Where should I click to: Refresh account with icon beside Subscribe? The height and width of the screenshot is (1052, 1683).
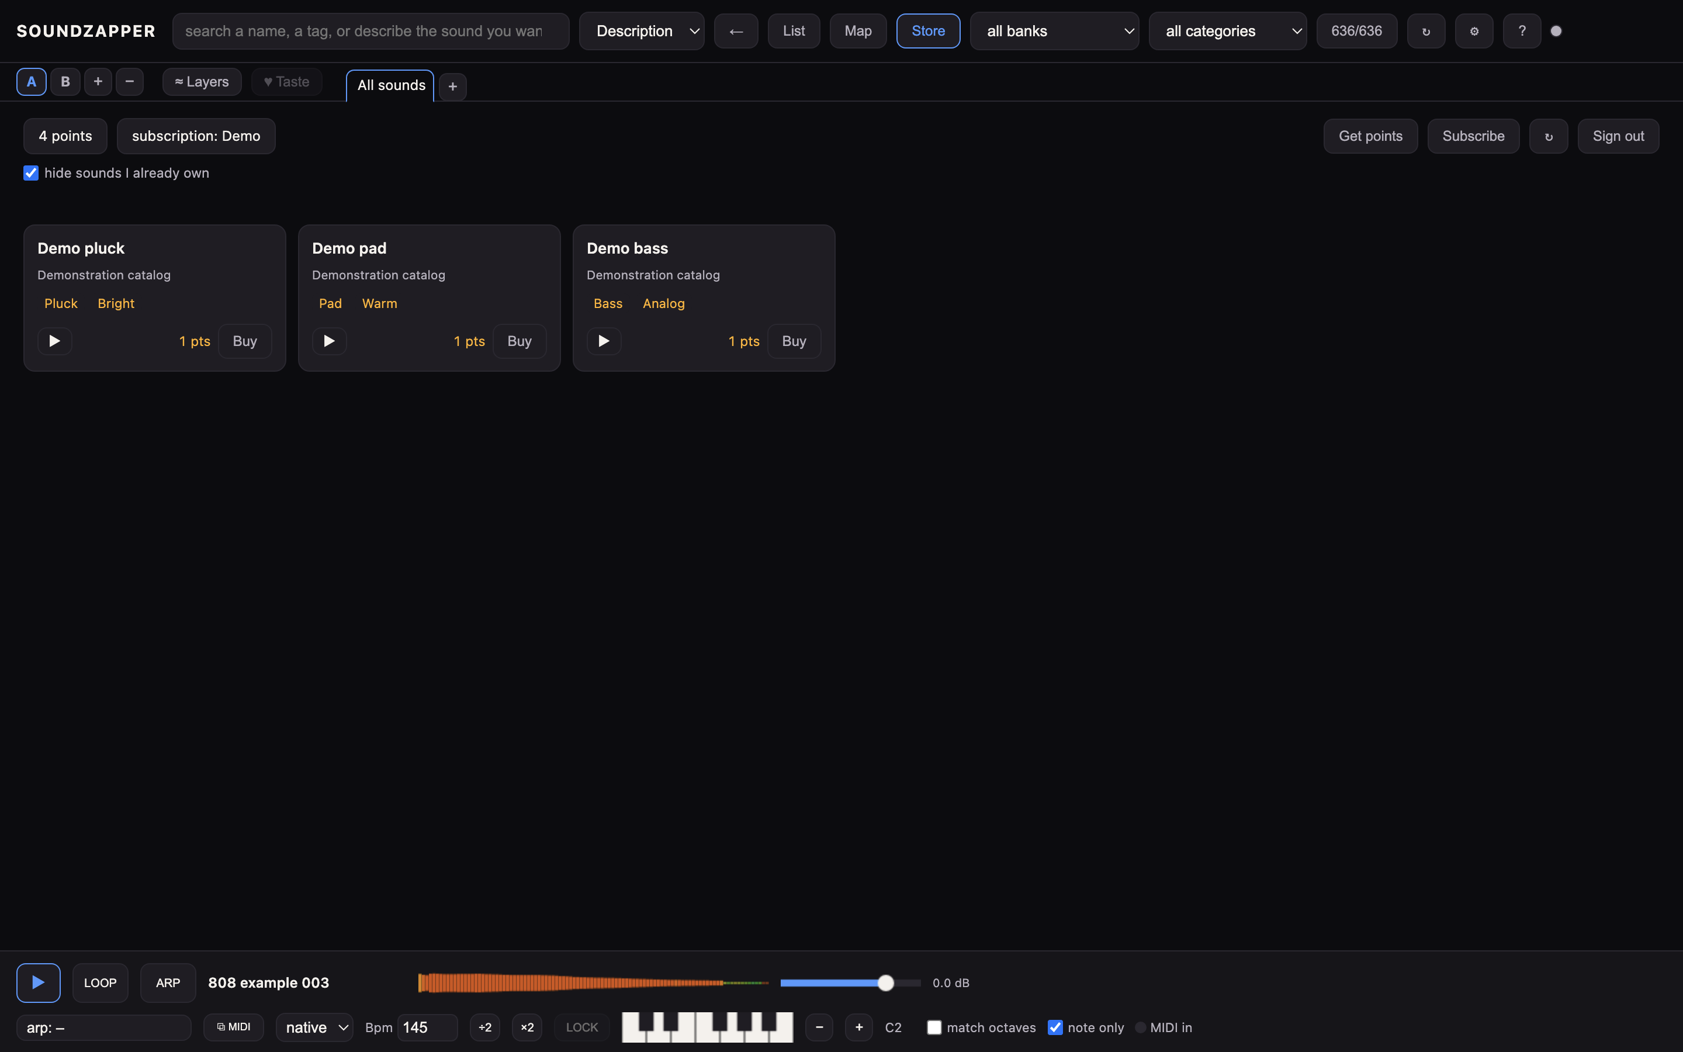[x=1549, y=136]
